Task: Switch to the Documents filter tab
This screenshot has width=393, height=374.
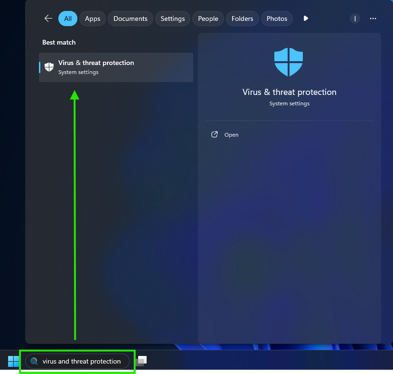Action: click(130, 19)
